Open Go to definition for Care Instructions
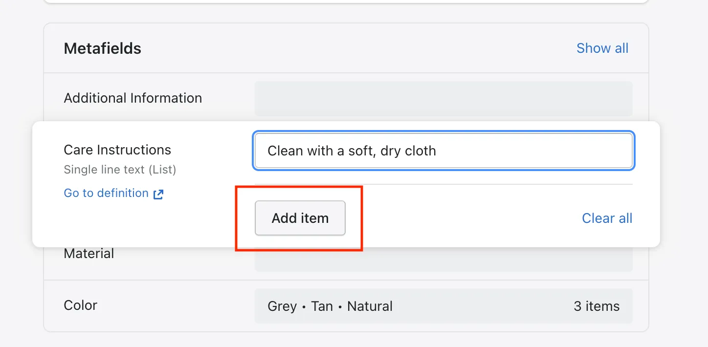This screenshot has width=708, height=347. click(106, 193)
